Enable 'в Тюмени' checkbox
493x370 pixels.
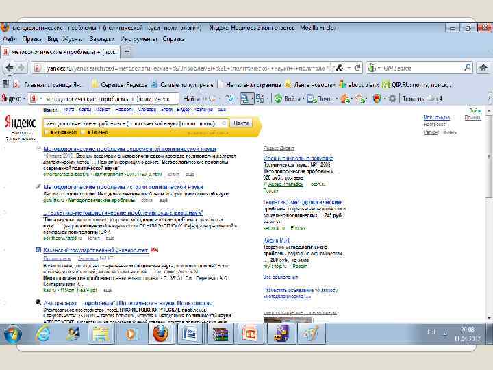coord(84,132)
